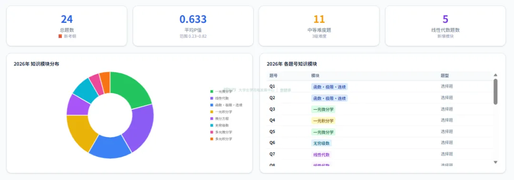This screenshot has height=180, width=514.
Task: Click the 中等难度题 card showing 11
Action: tap(319, 26)
